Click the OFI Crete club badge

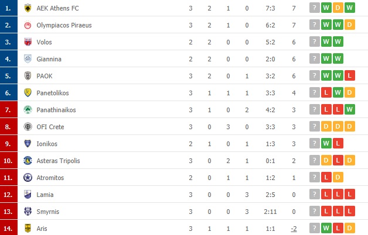pyautogui.click(x=27, y=127)
